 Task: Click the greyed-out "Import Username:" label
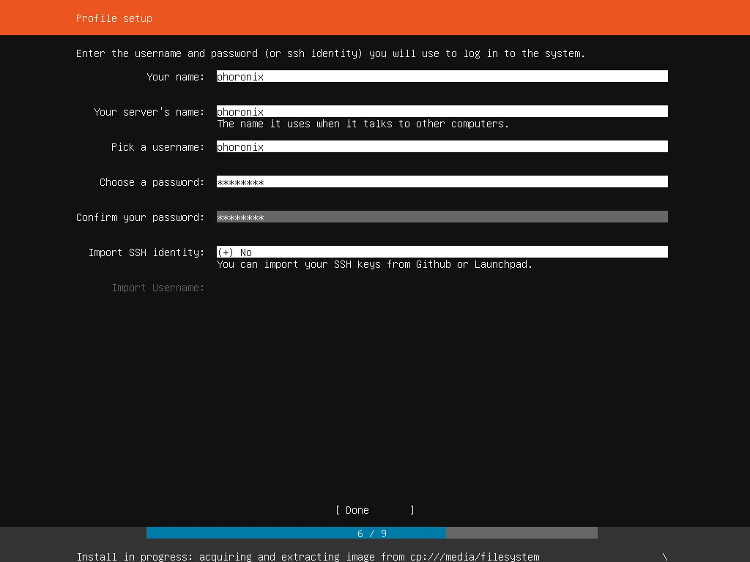[x=158, y=288]
